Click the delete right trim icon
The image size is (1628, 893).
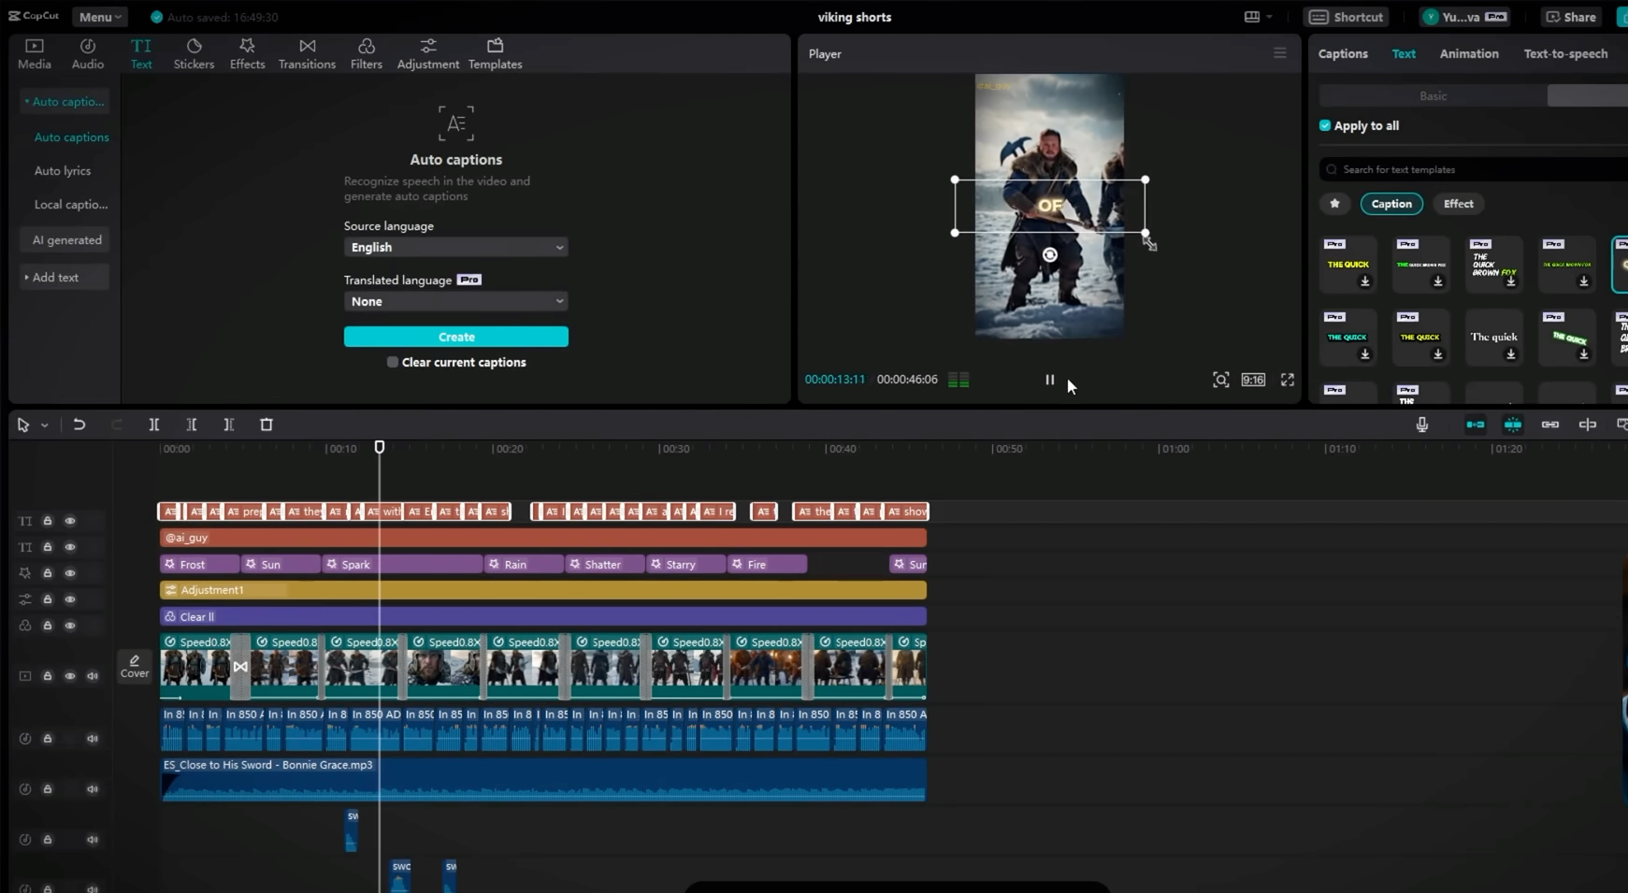click(229, 425)
